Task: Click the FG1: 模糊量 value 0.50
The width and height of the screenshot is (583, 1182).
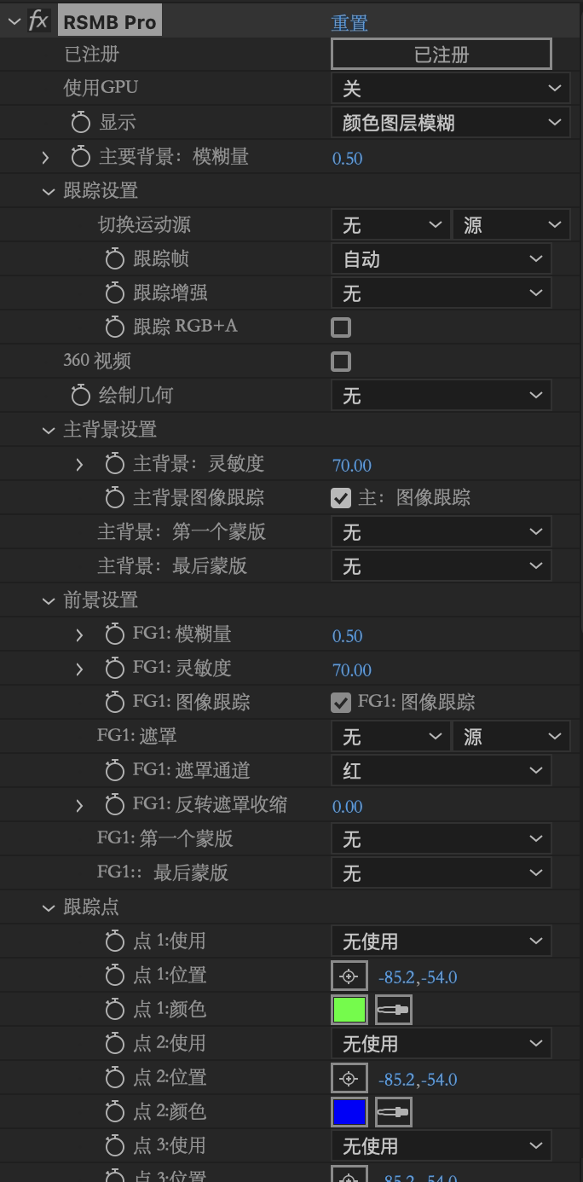Action: pos(348,635)
